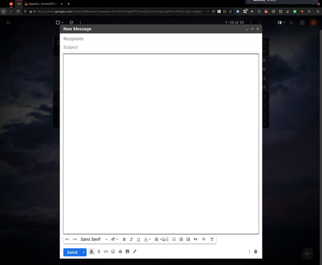322x265 pixels.
Task: Reload the browser page
Action: tap(18, 11)
